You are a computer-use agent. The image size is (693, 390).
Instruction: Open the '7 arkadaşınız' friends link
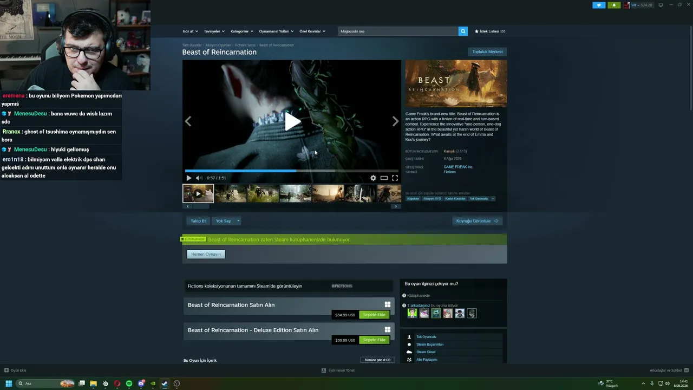point(419,305)
